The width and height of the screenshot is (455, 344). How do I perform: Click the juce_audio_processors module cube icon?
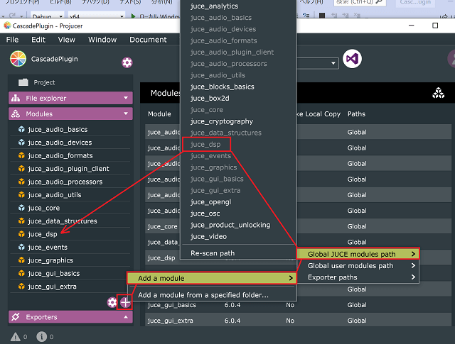coord(21,182)
